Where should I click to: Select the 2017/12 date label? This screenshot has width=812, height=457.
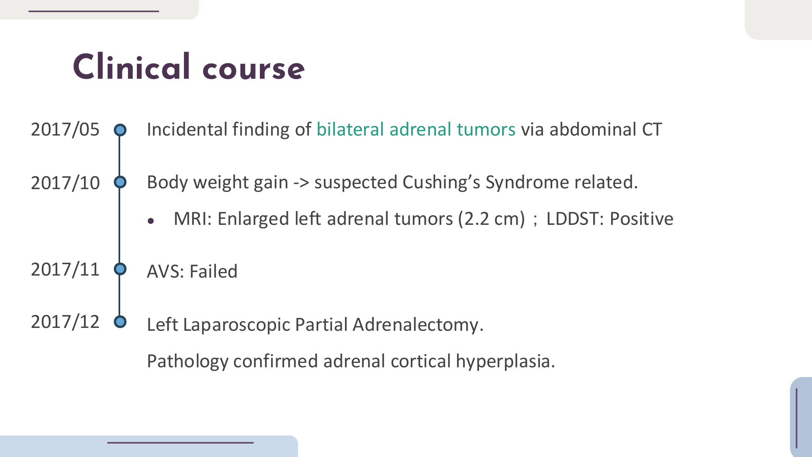tap(65, 322)
